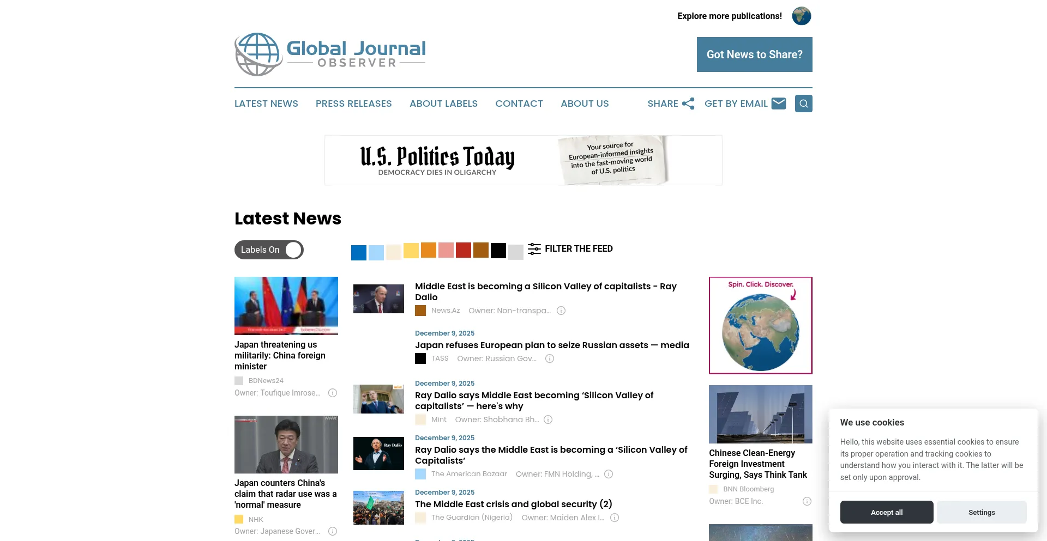Click BDNews24 source name
The height and width of the screenshot is (541, 1047).
coord(266,381)
